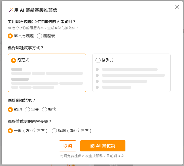The image size is (184, 166).
Task: Click the AI 會分析你的履歷內容 description
Action: click(43, 28)
